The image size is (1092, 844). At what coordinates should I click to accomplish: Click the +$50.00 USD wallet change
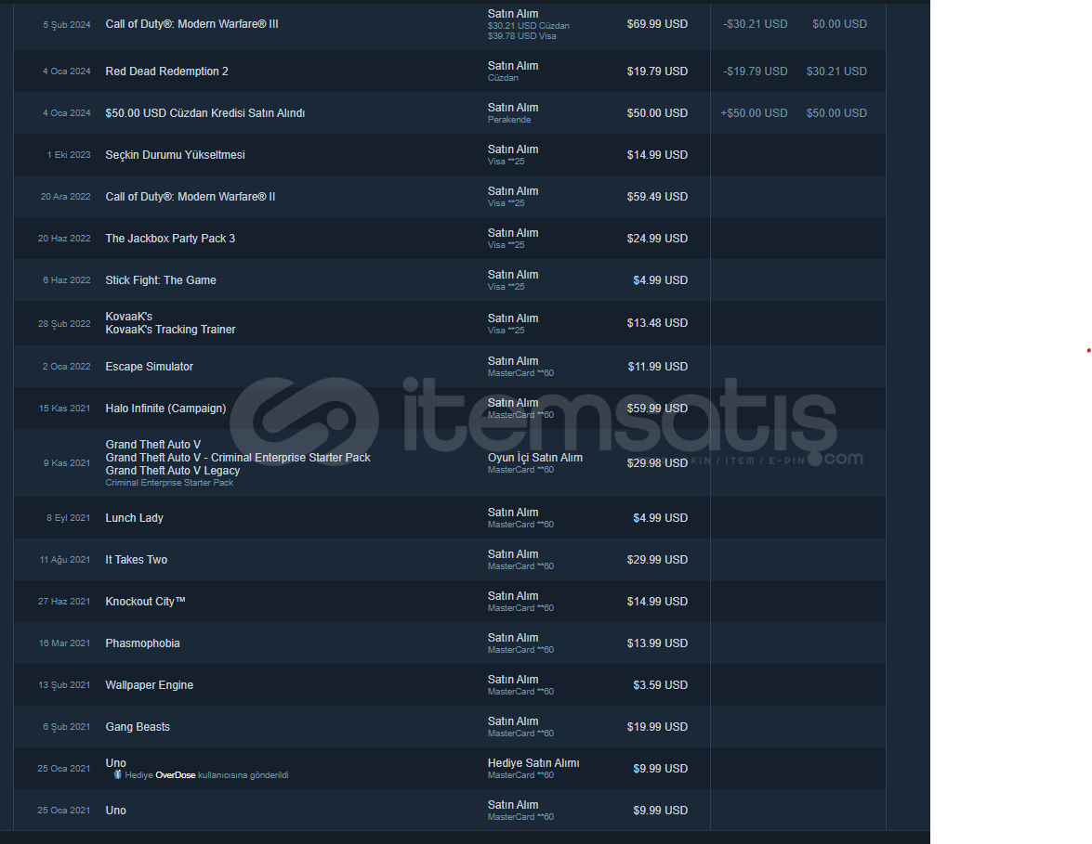coord(755,113)
